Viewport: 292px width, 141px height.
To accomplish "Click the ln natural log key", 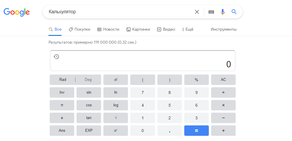I will pyautogui.click(x=116, y=92).
